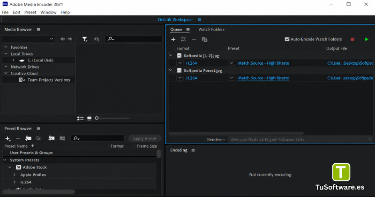Screen dimensions: 375x197
Task: Switch to the Watch Folders tab
Action: tap(211, 30)
